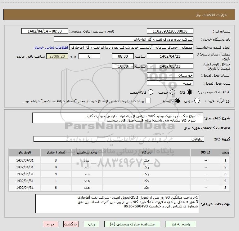
Task: Click the announcement date field 1402/04/14 - 08:33
Action: coord(45,31)
